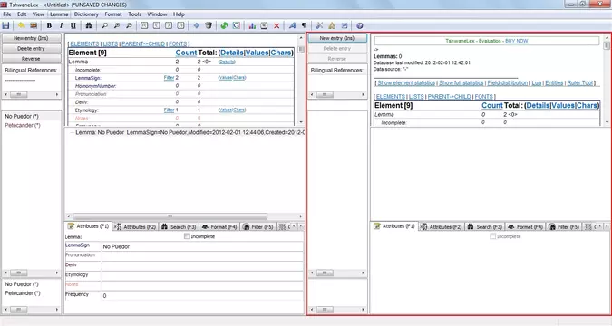This screenshot has width=612, height=326.
Task: Click Filter link in Etymology row
Action: pos(169,110)
